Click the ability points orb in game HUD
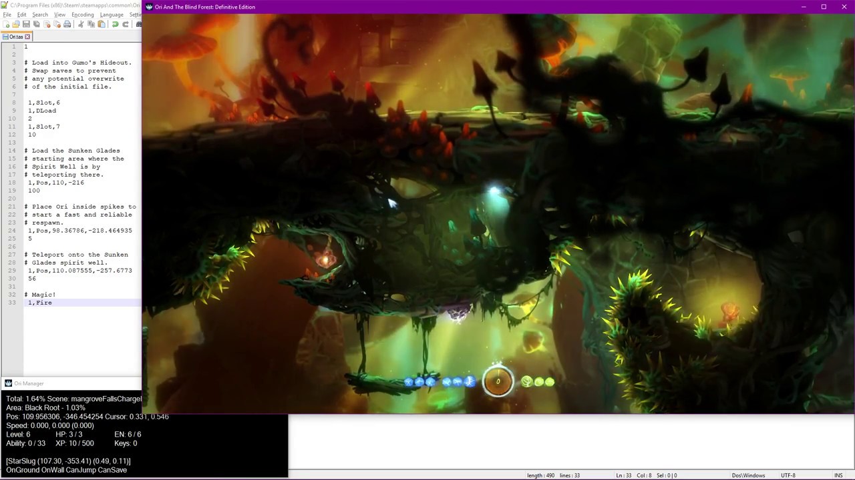The height and width of the screenshot is (480, 855). [498, 381]
